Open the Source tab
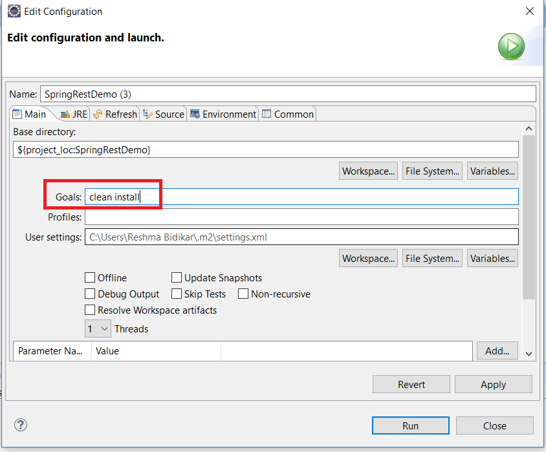This screenshot has height=452, width=546. (163, 114)
